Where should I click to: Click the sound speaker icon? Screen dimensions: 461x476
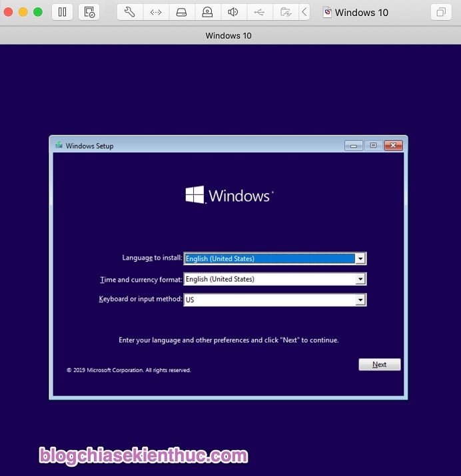pyautogui.click(x=233, y=12)
